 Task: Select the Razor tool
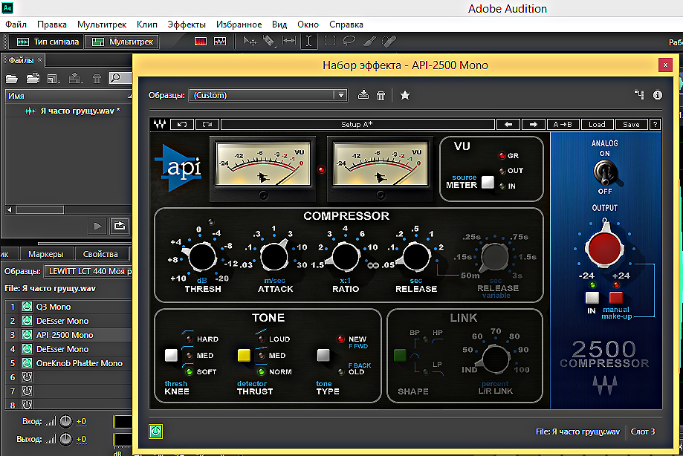point(269,42)
